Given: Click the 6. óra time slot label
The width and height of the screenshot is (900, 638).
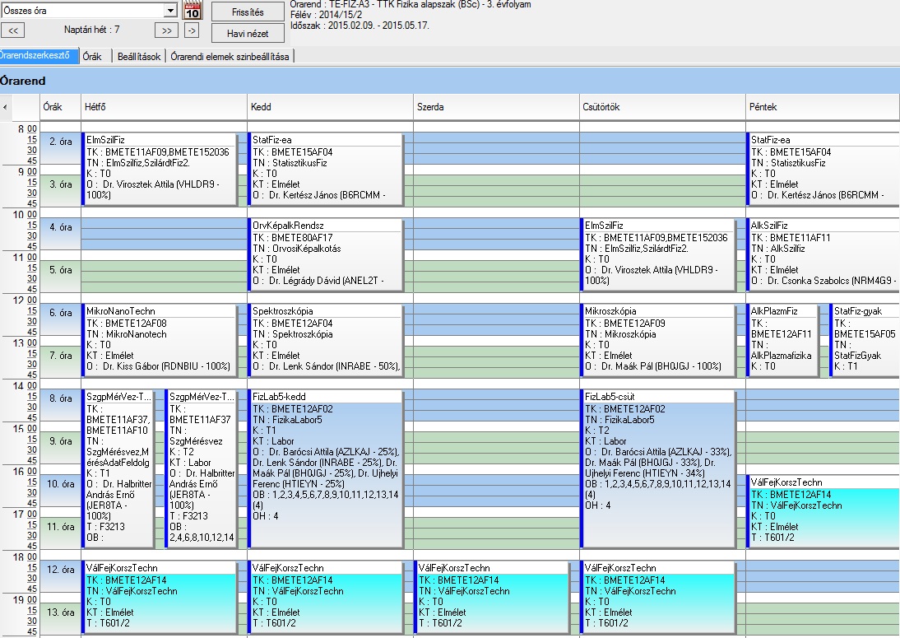Looking at the screenshot, I should (60, 312).
